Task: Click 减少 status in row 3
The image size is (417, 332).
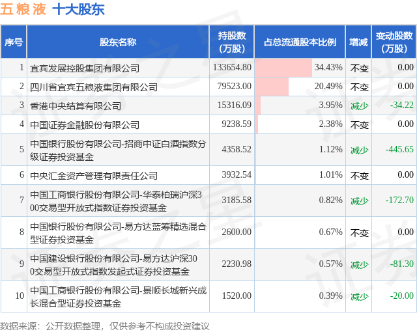Action: pos(359,106)
